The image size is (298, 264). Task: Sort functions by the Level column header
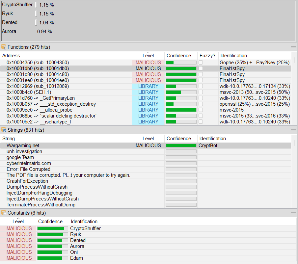tap(148, 56)
